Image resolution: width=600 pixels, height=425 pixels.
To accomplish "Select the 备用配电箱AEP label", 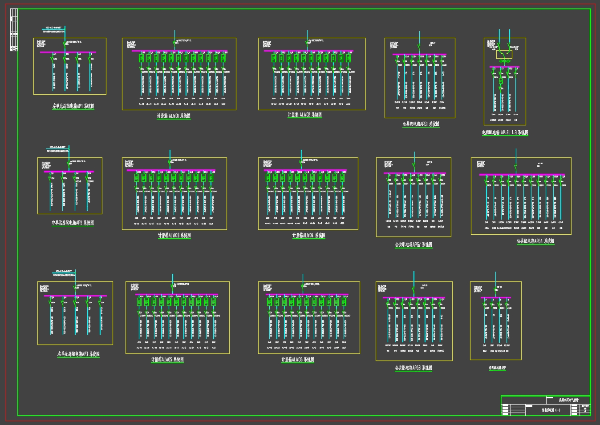I will coord(498,368).
